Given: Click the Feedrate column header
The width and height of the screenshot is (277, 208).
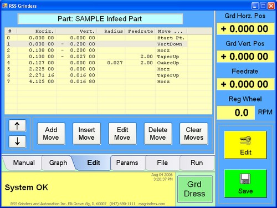Looking at the screenshot, I should tap(140, 31).
